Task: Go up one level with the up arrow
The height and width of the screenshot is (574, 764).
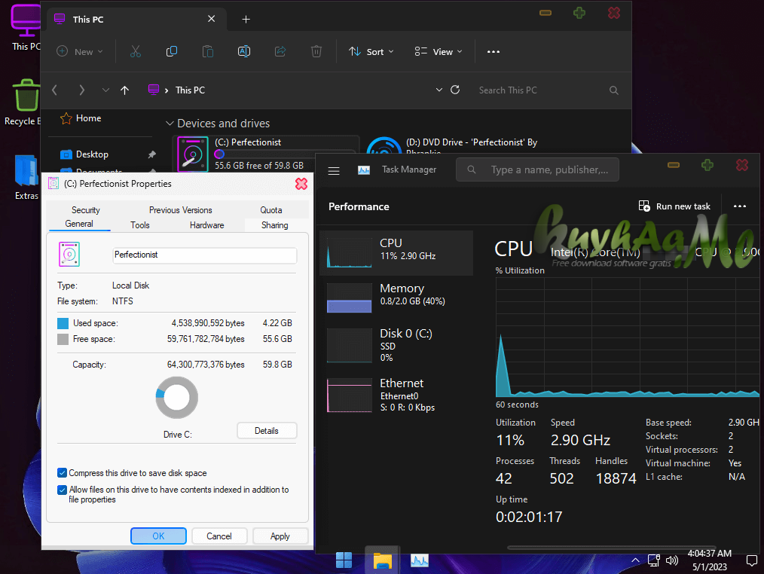Action: point(125,90)
